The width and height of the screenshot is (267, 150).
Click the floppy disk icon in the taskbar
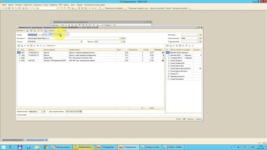pos(20,147)
